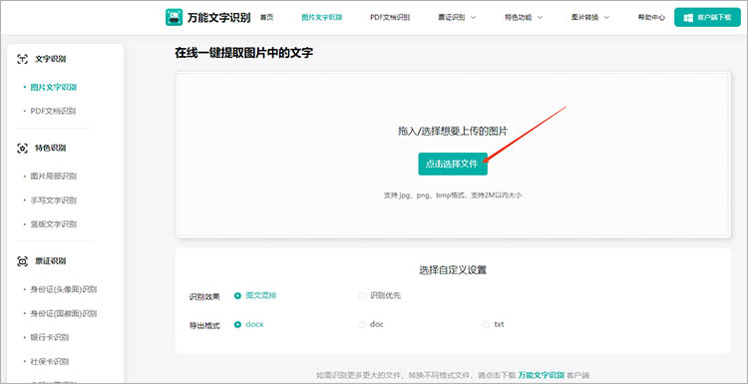
Task: Open 身份证(头像面)识别 in the sidebar
Action: click(64, 289)
